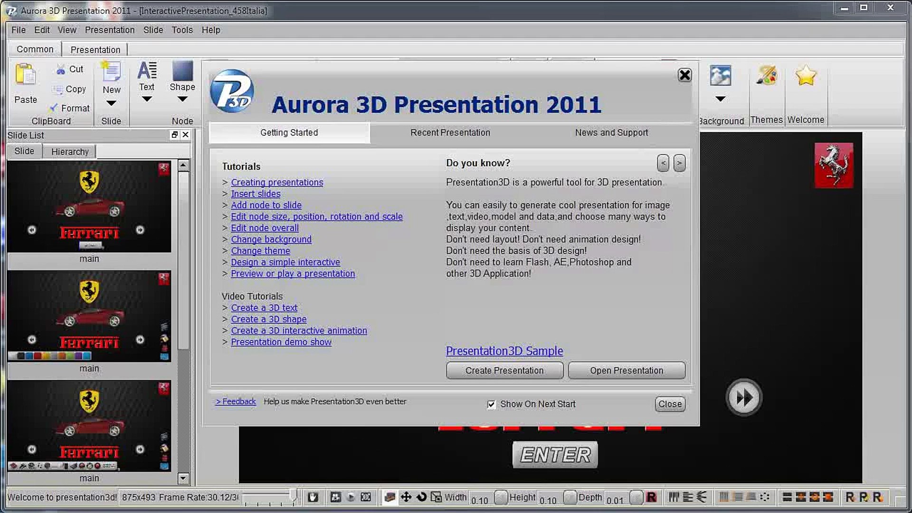Screen dimensions: 912x513
Task: Expand the New slide dropdown arrow
Action: click(111, 103)
